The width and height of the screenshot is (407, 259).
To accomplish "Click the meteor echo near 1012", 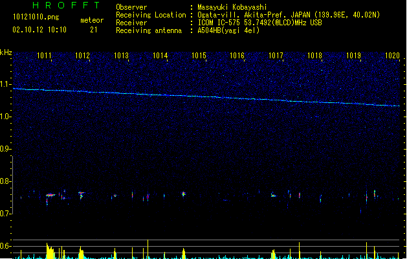I will pos(82,194).
